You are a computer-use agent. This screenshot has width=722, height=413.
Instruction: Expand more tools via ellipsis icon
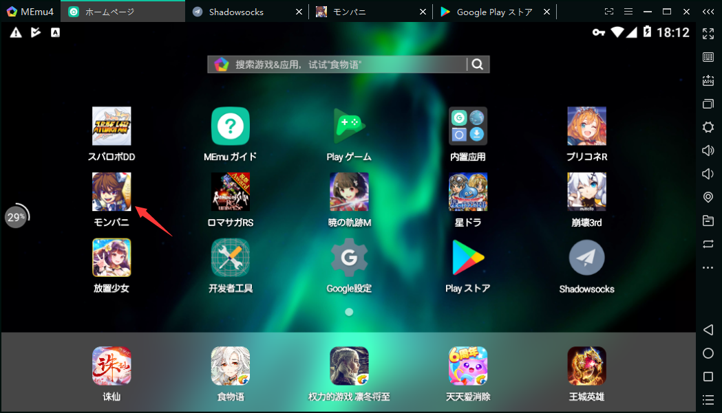708,267
